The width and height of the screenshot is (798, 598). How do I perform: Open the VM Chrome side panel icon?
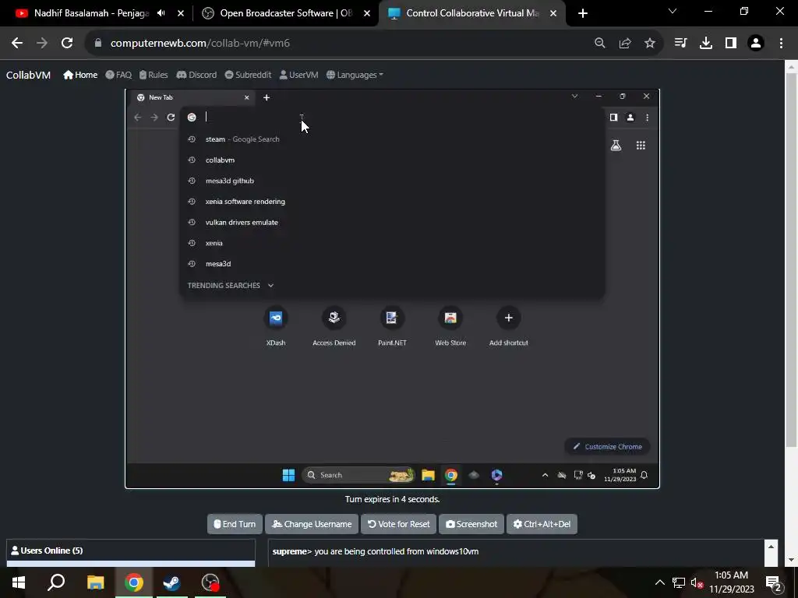point(614,118)
